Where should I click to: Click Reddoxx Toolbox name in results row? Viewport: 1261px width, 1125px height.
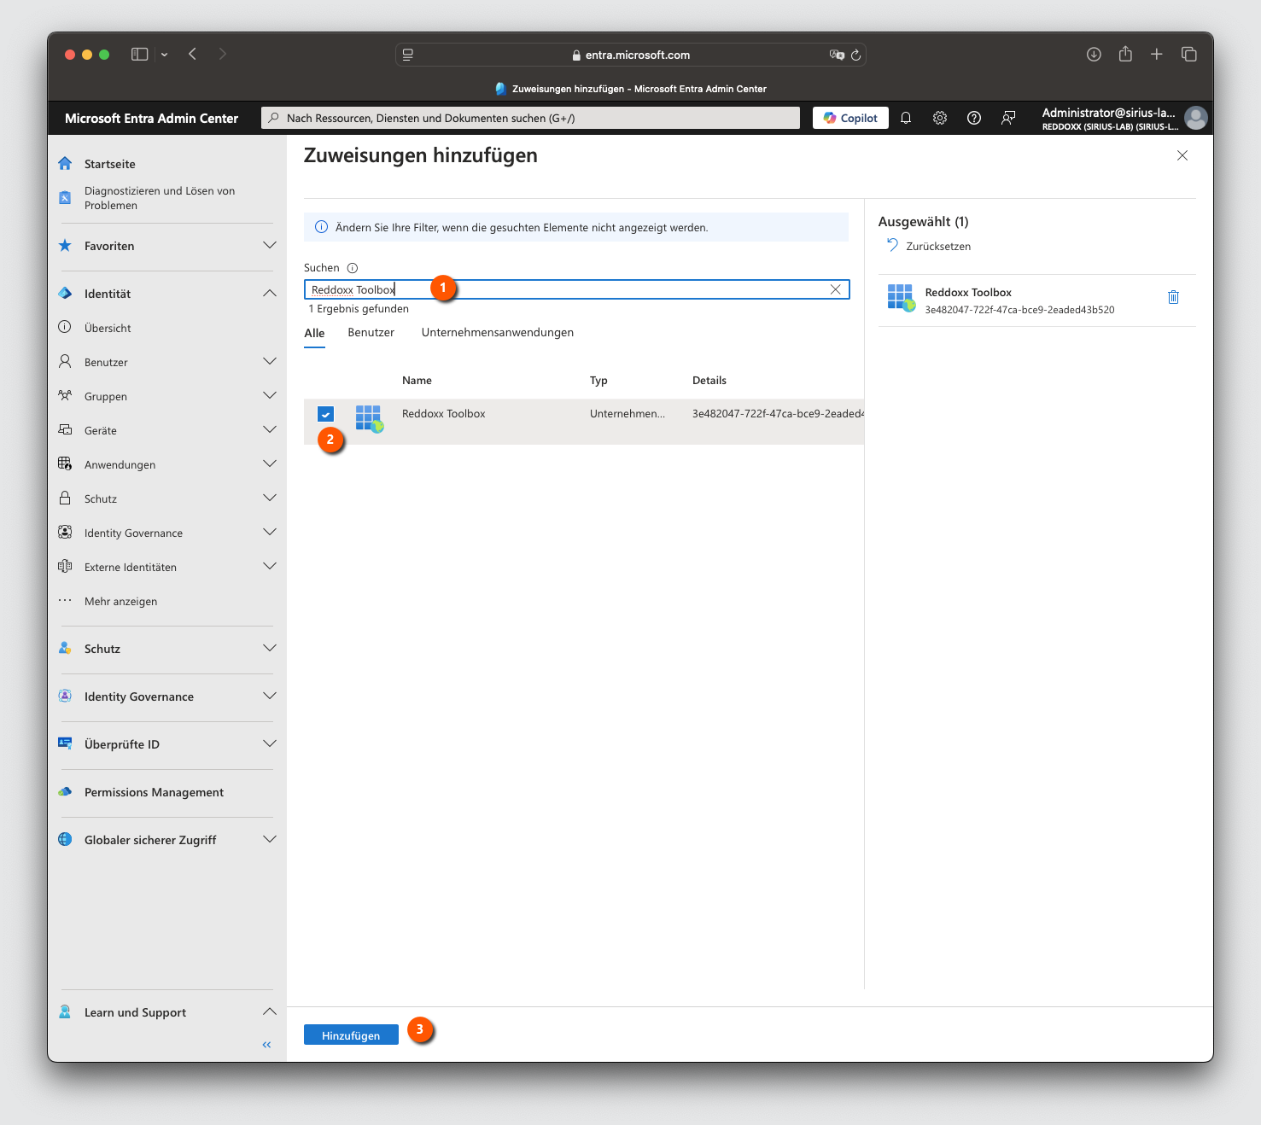point(443,414)
